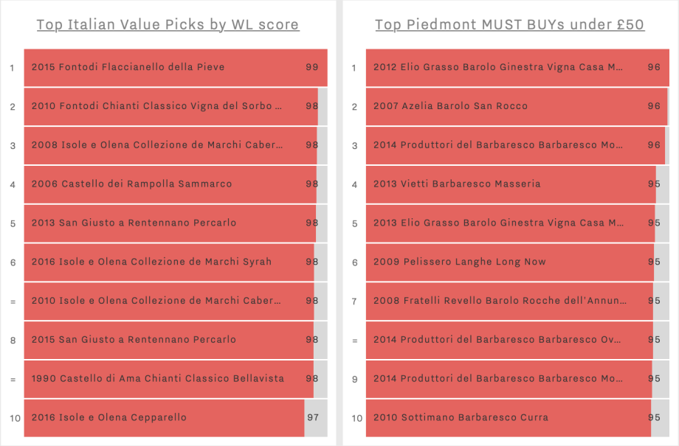Select 2016 Isole e Olena Cepparello bar

click(176, 418)
